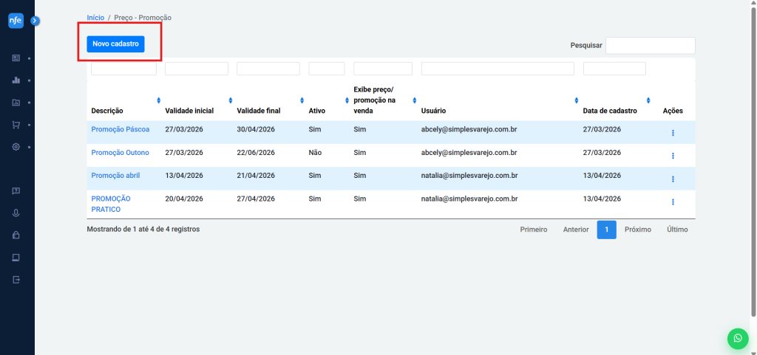Sort table by Data de cadastro
Viewport: 757px width, 355px height.
(x=610, y=111)
